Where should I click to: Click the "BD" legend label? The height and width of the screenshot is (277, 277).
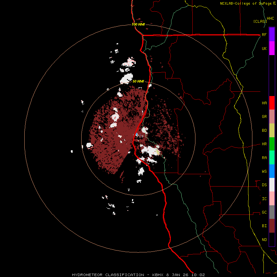point(264,130)
